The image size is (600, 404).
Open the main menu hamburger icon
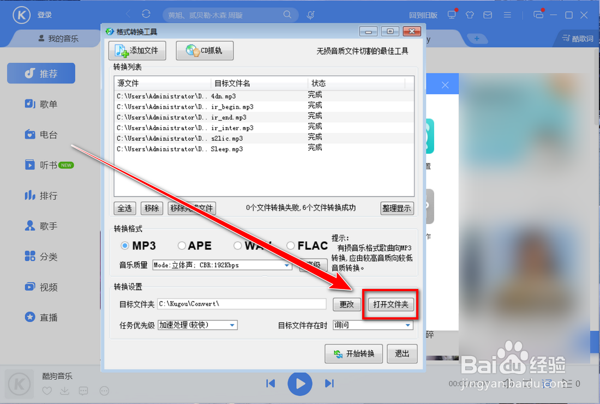click(x=507, y=15)
